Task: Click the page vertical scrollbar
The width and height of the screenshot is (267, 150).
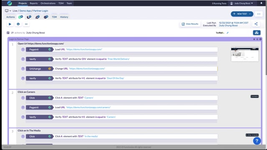Action: (x=266, y=41)
